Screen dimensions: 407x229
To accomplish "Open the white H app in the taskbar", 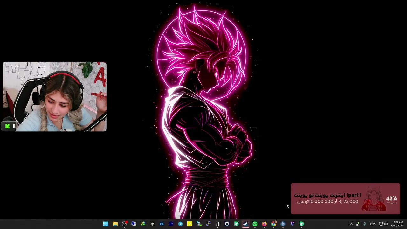I will click(x=217, y=224).
